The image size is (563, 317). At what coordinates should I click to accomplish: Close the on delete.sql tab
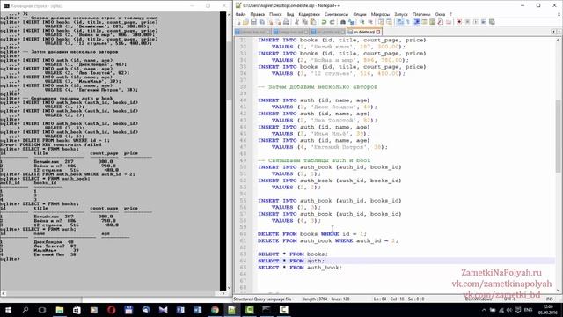pyautogui.click(x=378, y=32)
